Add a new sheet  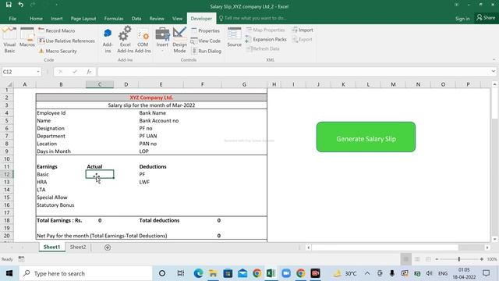click(108, 247)
